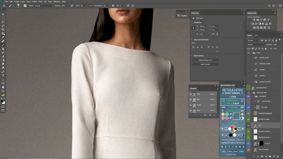Collapse the Quick Actions section

(192, 56)
